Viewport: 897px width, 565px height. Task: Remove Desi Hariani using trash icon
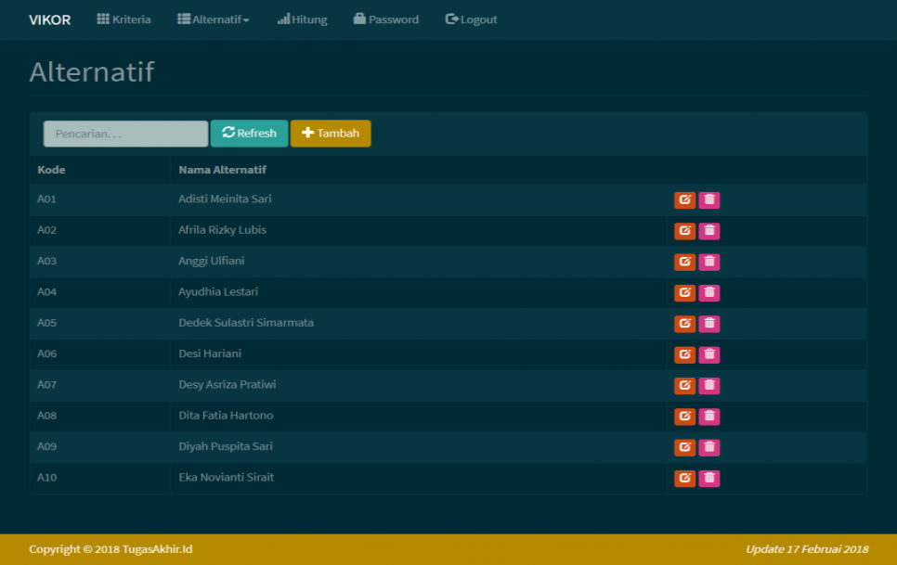(709, 354)
